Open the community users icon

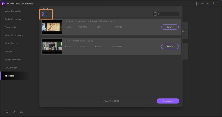pos(21,112)
